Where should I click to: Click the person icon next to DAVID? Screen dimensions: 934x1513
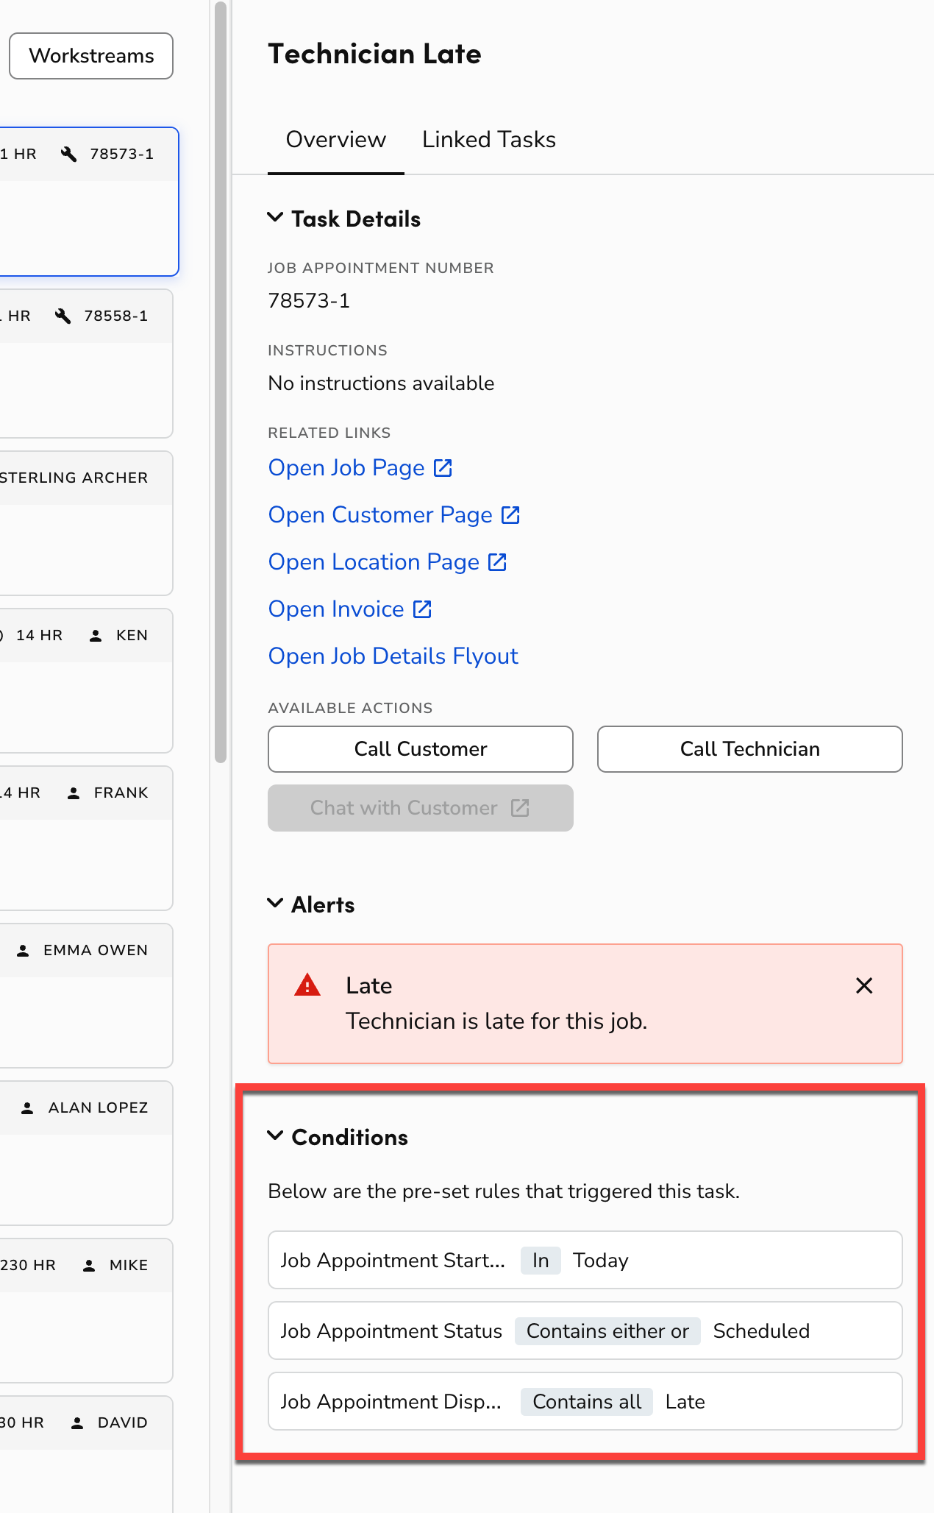point(77,1423)
